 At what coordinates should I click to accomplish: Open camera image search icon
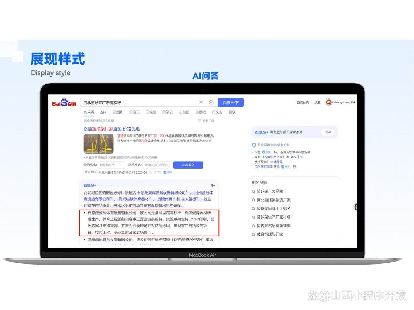coord(211,102)
